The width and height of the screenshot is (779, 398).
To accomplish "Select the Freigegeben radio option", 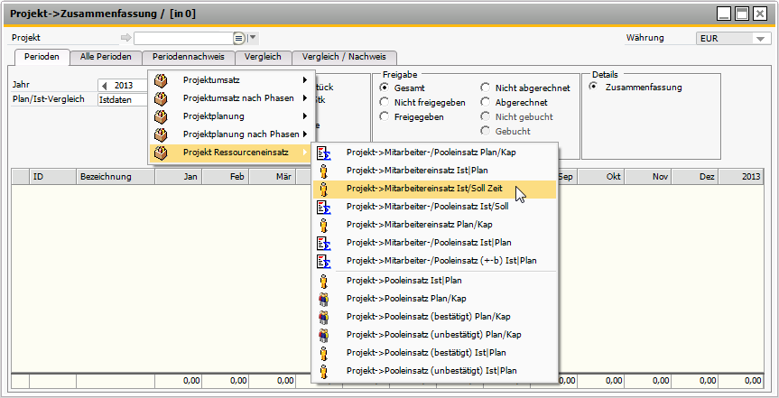I will 384,116.
